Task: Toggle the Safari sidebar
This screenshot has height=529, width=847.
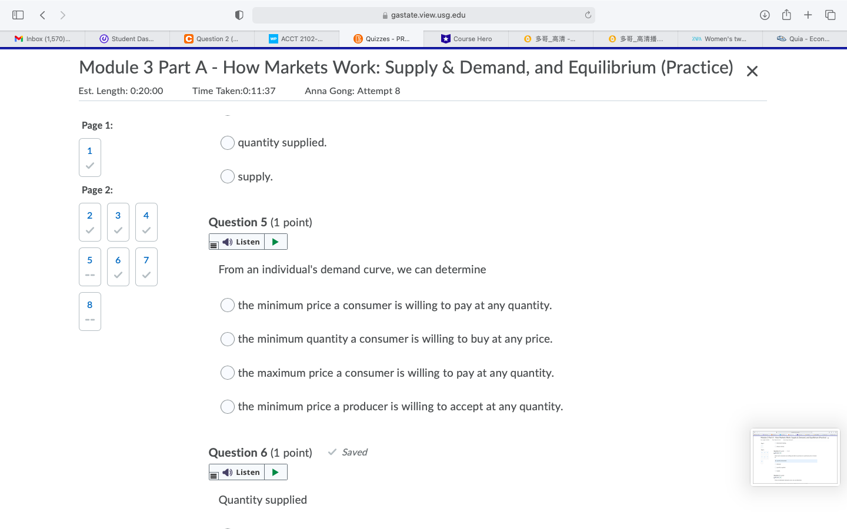Action: (18, 15)
